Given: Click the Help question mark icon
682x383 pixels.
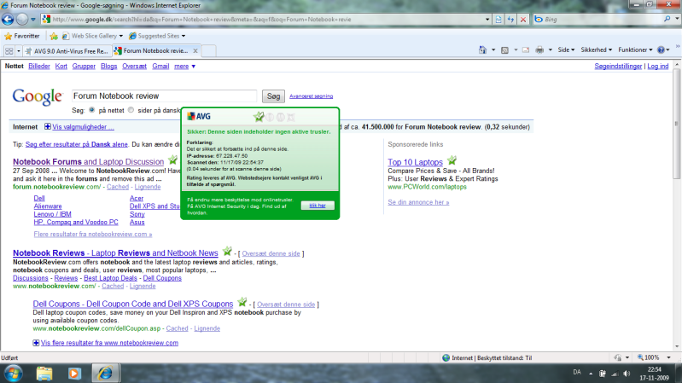Looking at the screenshot, I should 661,50.
